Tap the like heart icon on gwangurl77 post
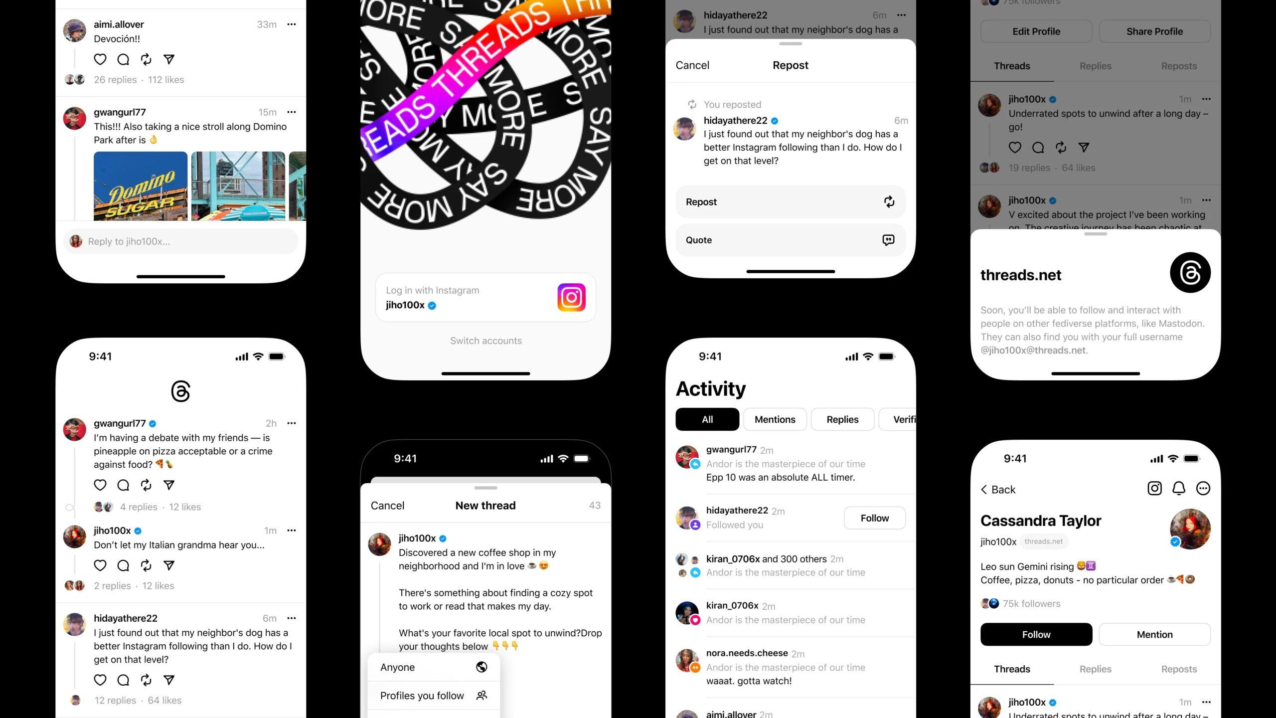 coord(101,485)
